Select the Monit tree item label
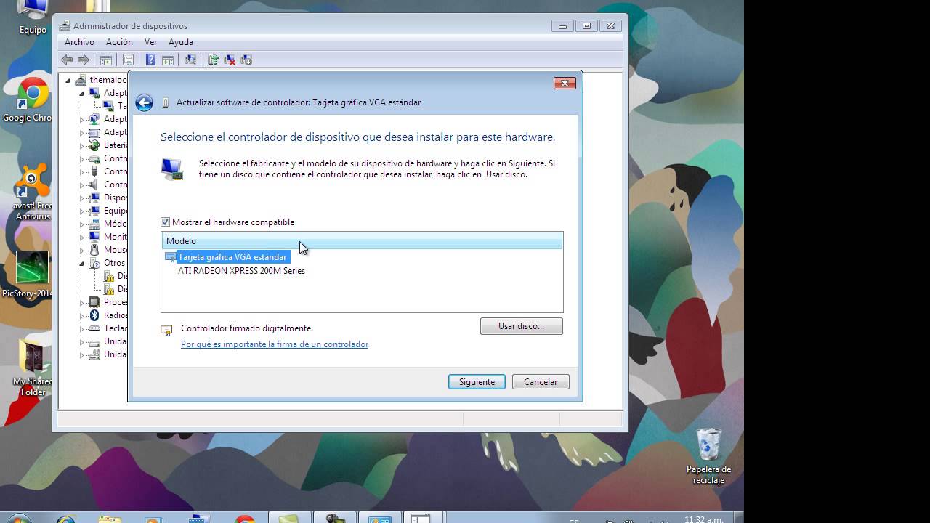 click(115, 237)
